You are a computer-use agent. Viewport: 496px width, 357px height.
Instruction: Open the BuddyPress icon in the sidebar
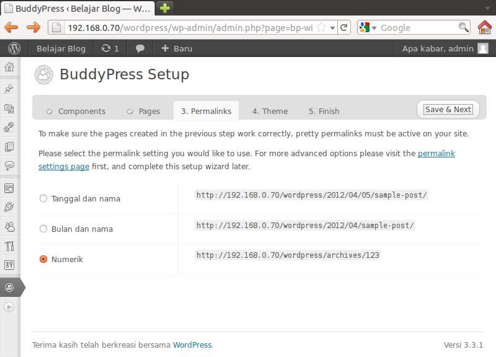point(9,288)
